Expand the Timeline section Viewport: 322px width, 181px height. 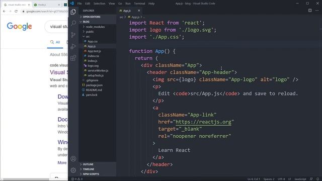(x=97, y=169)
